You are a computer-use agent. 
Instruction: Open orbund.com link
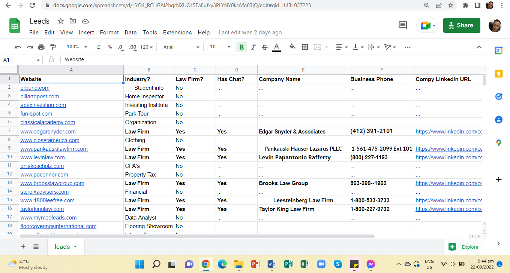pos(35,88)
